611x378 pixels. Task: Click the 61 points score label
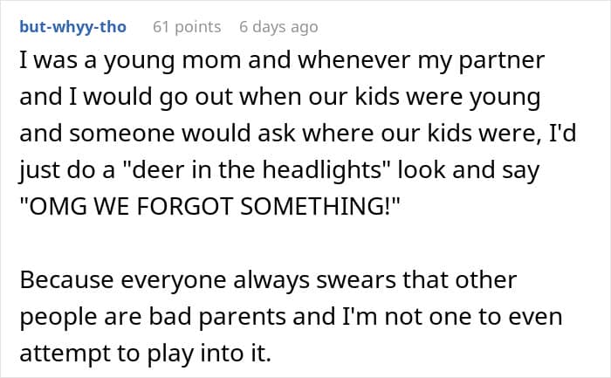(x=187, y=27)
